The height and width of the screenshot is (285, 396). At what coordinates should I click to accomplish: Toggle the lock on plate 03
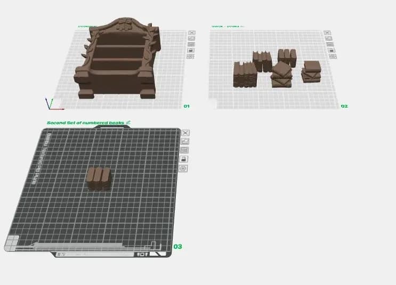[183, 159]
